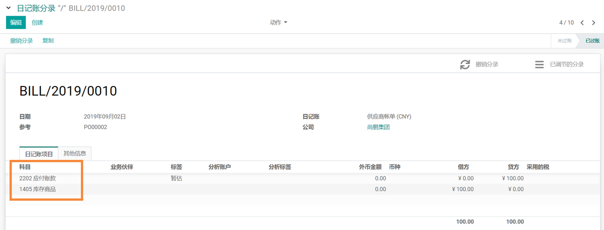Open the 动作 dropdown menu

[x=278, y=22]
